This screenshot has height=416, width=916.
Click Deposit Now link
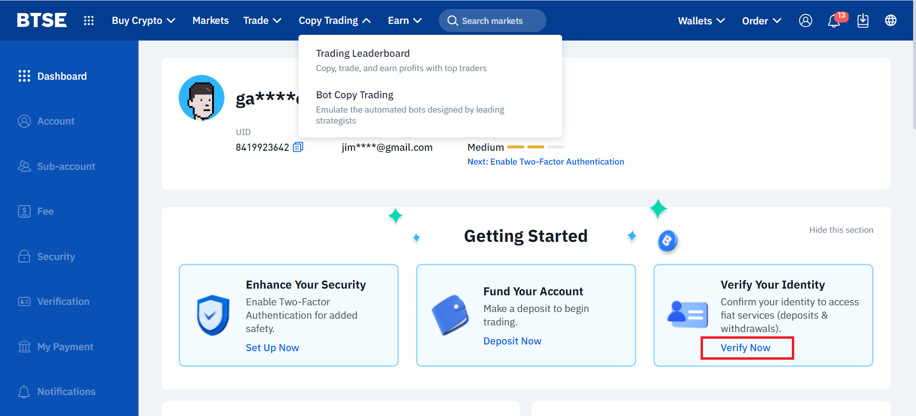(x=512, y=341)
